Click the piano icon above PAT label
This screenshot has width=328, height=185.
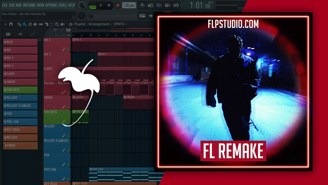pos(68,30)
